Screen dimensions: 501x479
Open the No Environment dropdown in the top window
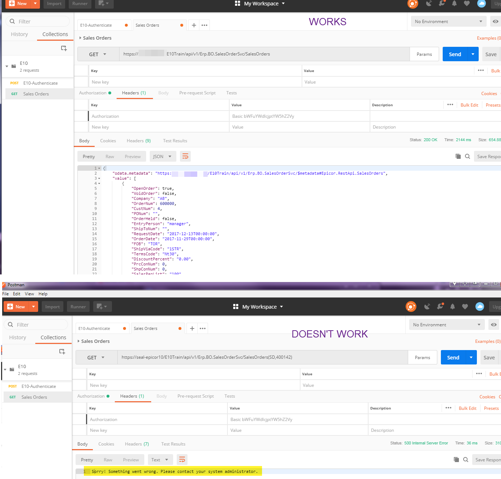[x=448, y=22]
